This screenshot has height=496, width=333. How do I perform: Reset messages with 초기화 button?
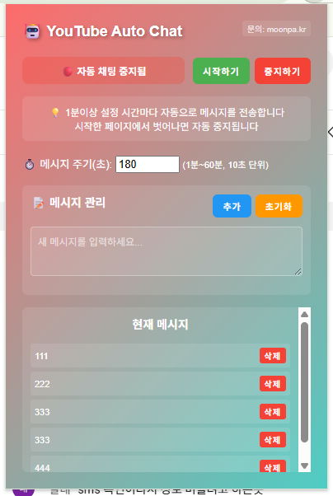(x=279, y=206)
